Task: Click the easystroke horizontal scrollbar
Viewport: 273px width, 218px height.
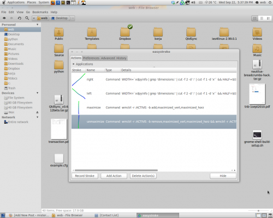Action: tap(116, 170)
